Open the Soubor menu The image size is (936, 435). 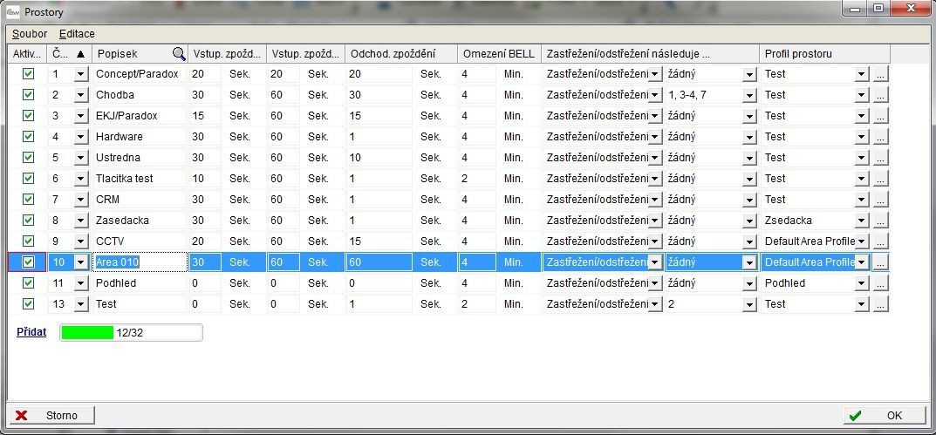coord(30,33)
